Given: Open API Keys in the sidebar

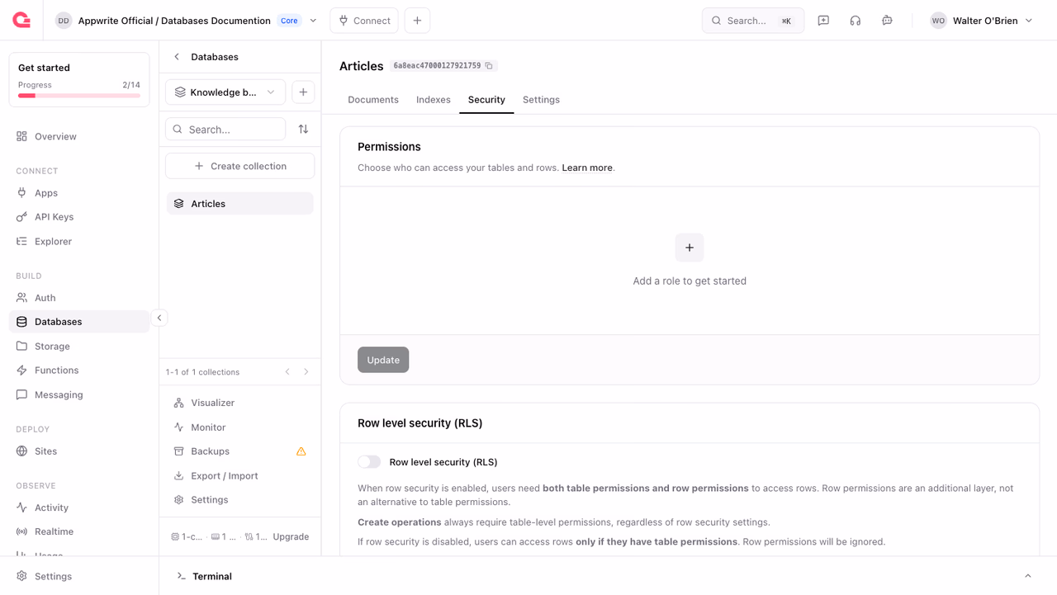Looking at the screenshot, I should [79, 217].
